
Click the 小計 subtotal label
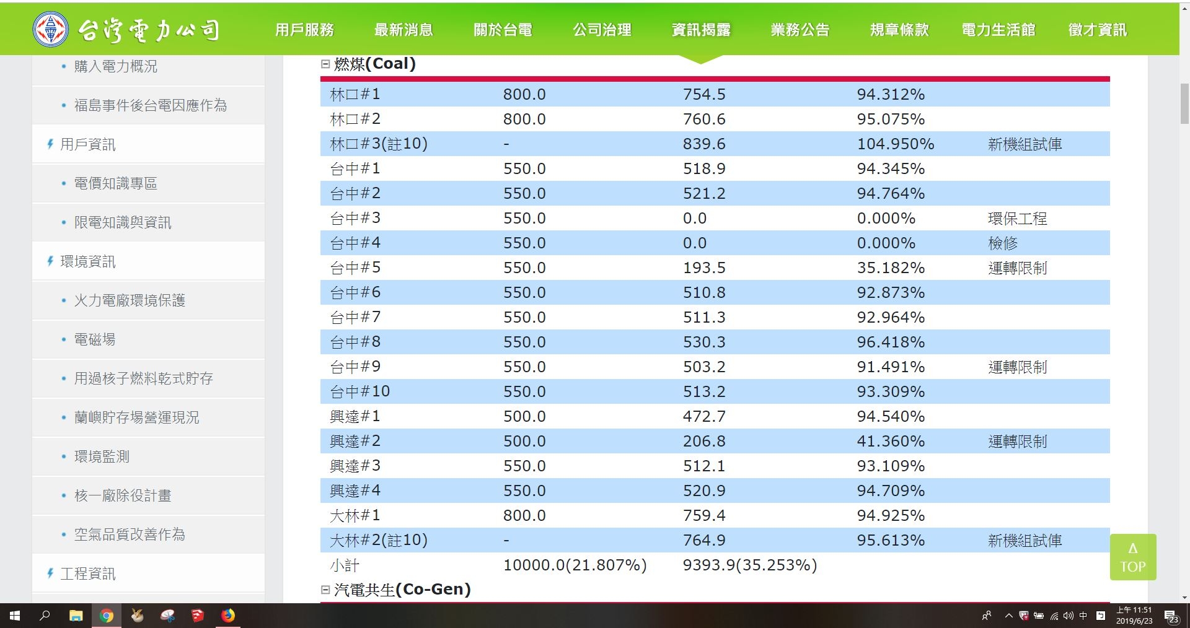(345, 565)
